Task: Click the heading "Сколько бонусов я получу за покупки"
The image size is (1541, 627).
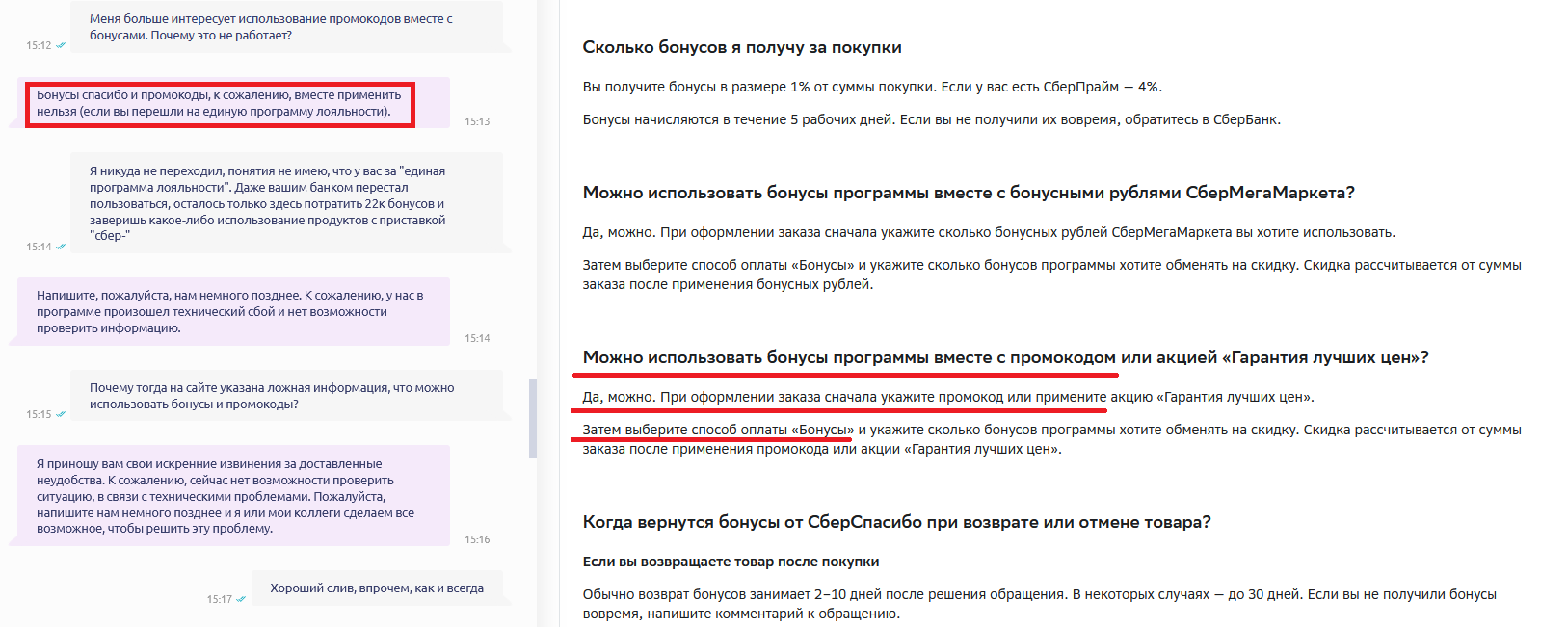Action: coord(742,47)
